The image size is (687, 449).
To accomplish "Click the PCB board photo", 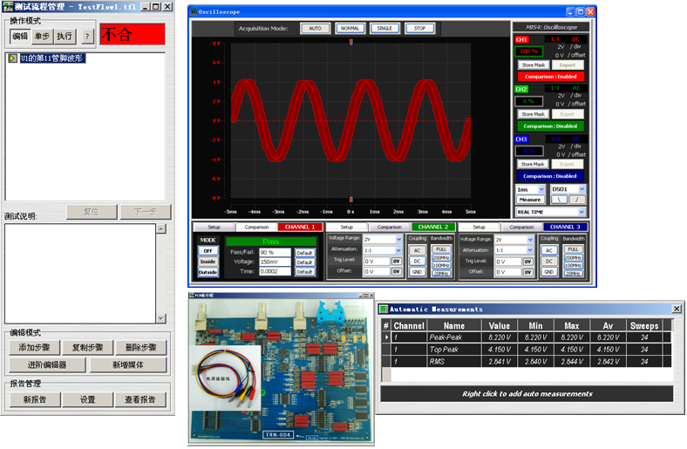I will [281, 371].
